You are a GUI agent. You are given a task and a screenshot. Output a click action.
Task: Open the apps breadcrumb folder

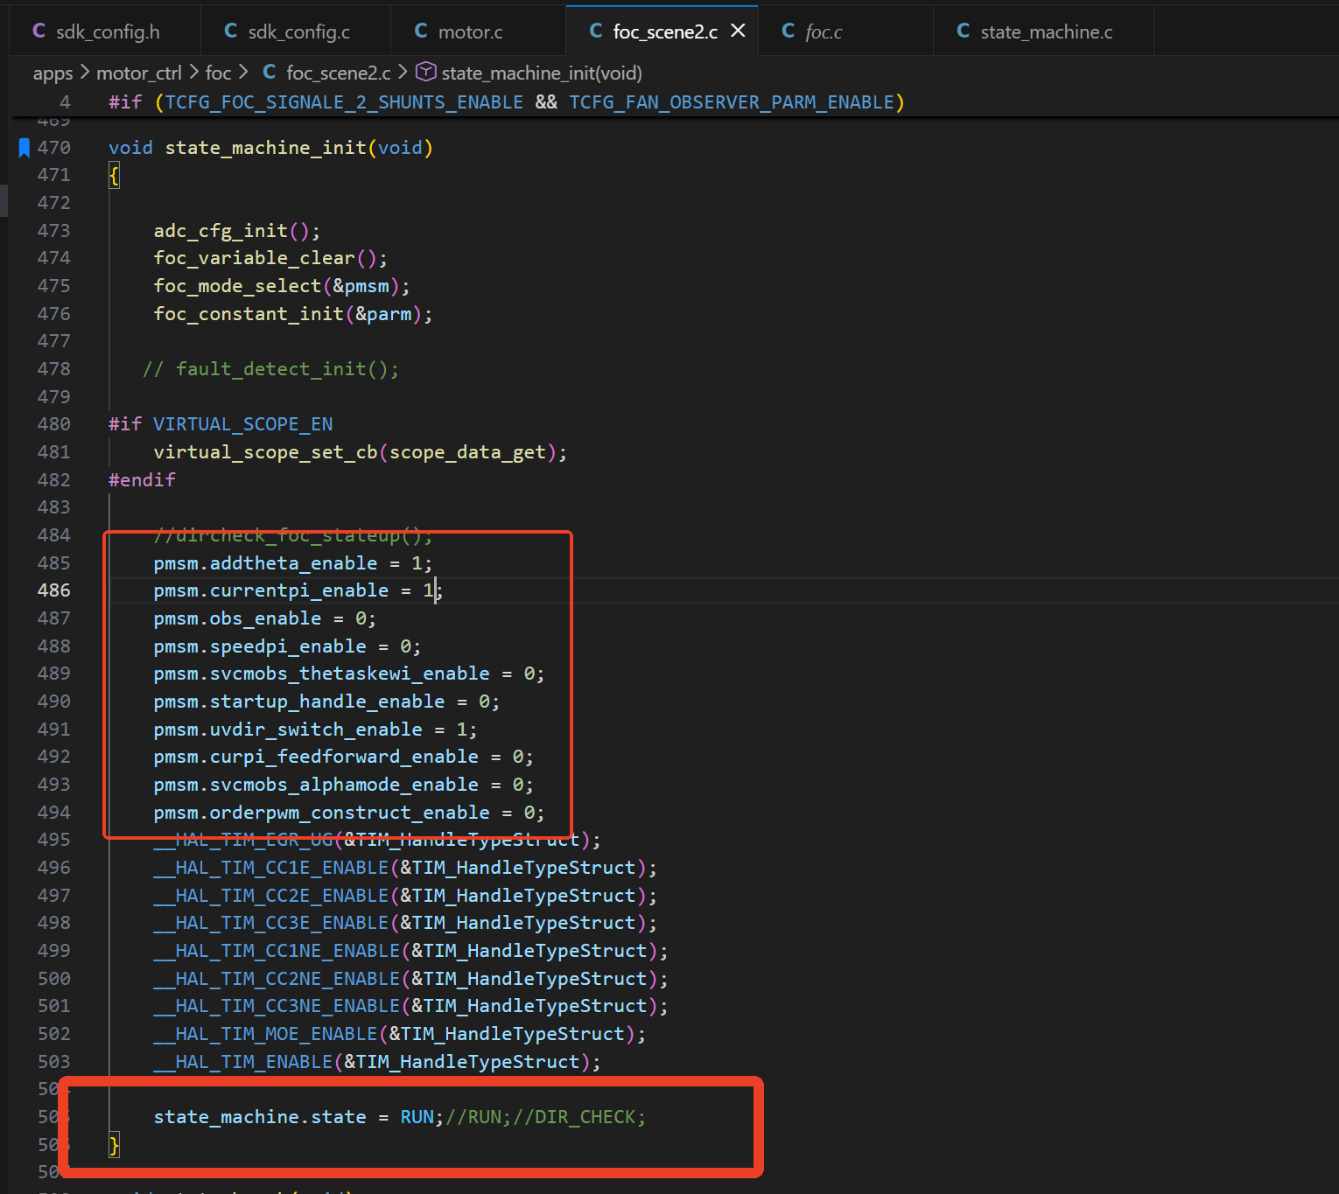pyautogui.click(x=53, y=73)
